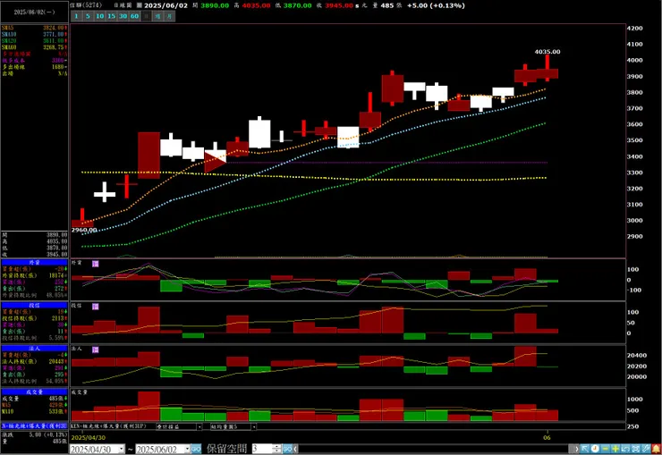Open the end date 2025/06/02 dropdown
Image resolution: width=662 pixels, height=455 pixels.
coord(187,449)
